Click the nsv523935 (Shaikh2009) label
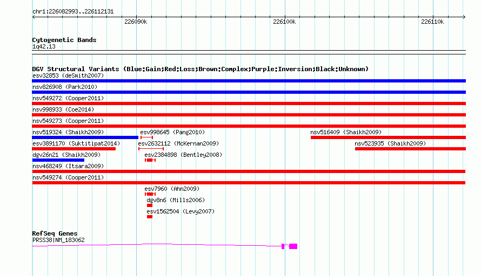481x276 pixels. pos(390,143)
